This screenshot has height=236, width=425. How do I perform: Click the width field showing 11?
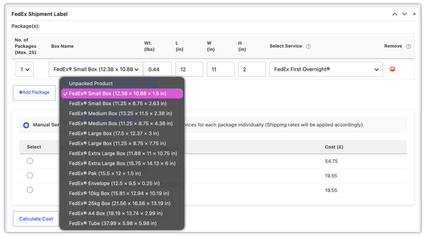point(221,69)
